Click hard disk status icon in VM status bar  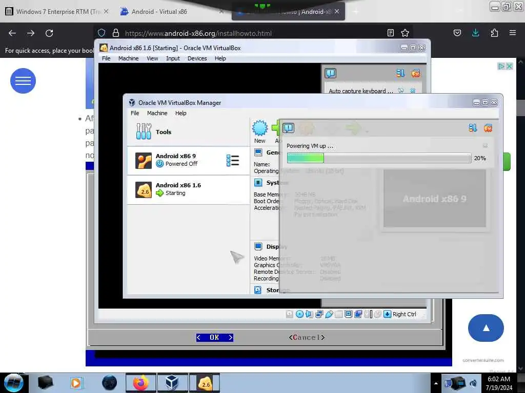point(289,314)
